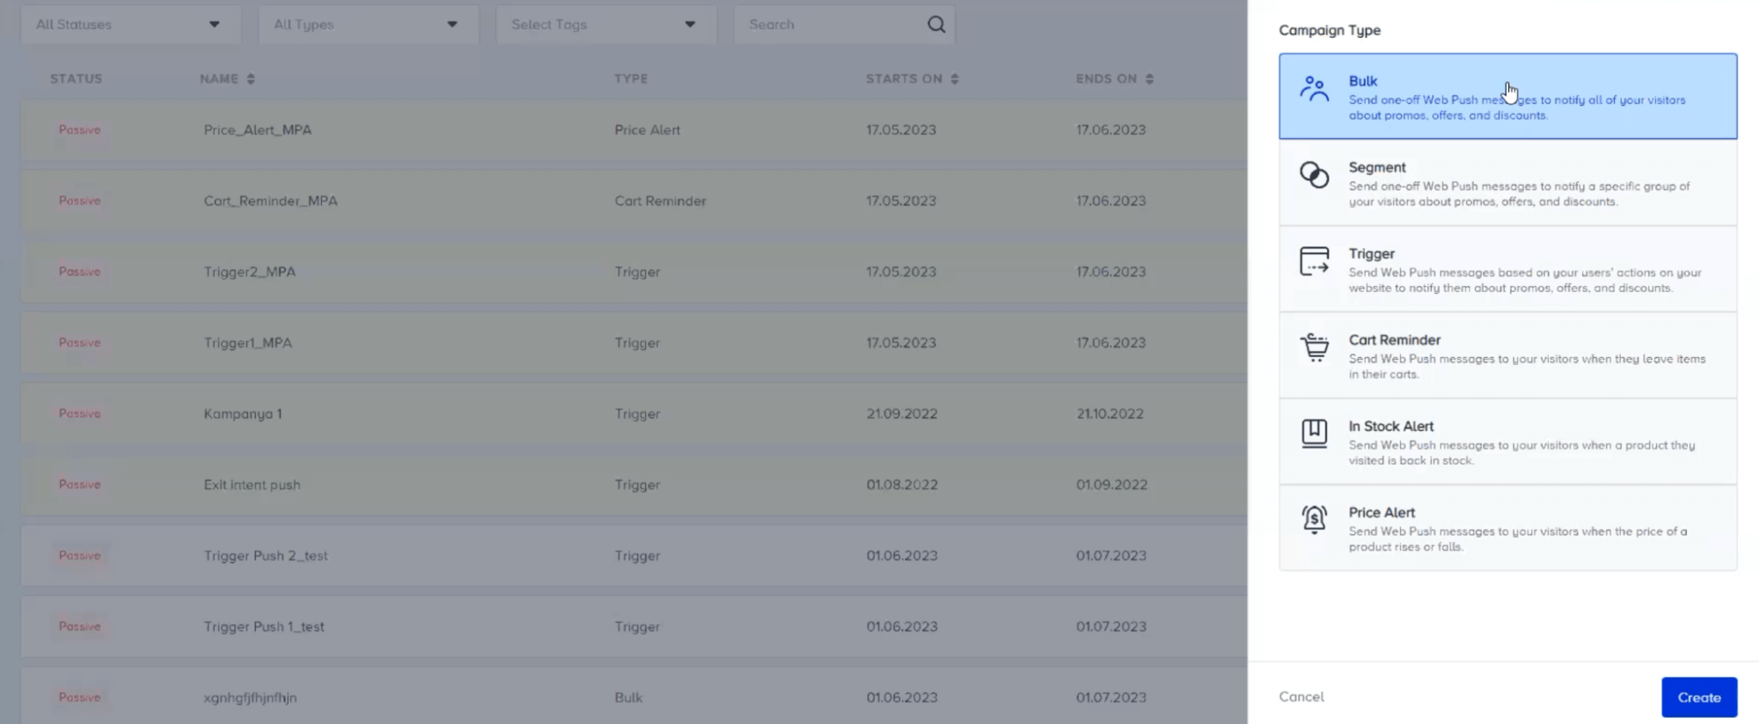1759x724 pixels.
Task: Click the search magnifier icon
Action: (935, 24)
